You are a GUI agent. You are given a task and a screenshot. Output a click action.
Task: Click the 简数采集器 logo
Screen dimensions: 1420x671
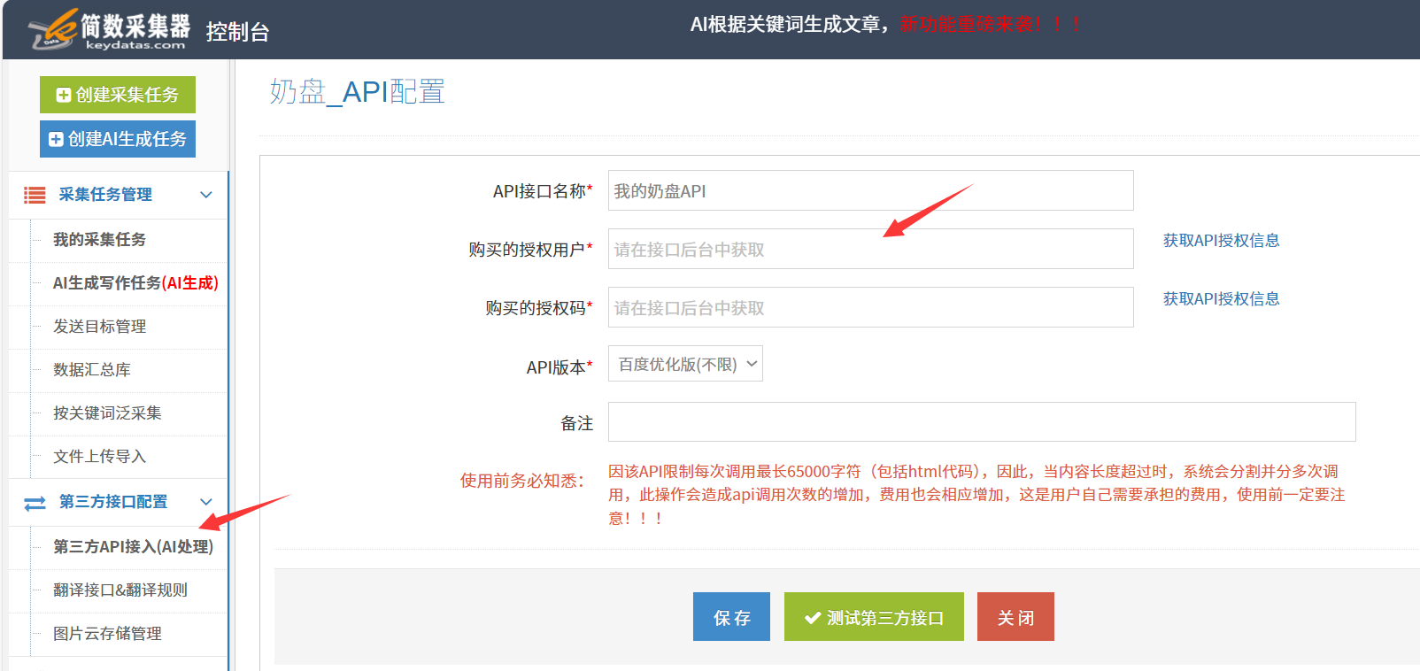click(109, 30)
